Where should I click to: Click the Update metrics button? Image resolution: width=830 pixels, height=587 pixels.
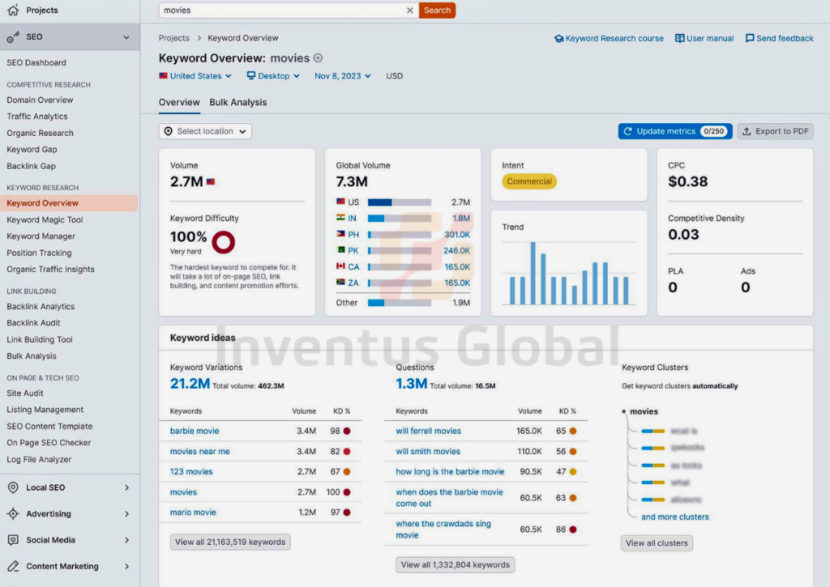point(675,131)
